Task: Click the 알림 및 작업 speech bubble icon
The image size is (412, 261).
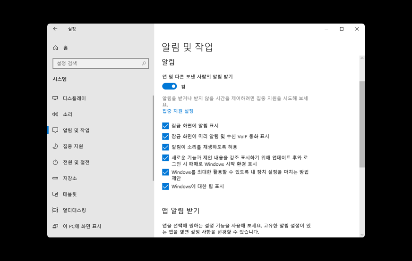Action: [x=55, y=130]
